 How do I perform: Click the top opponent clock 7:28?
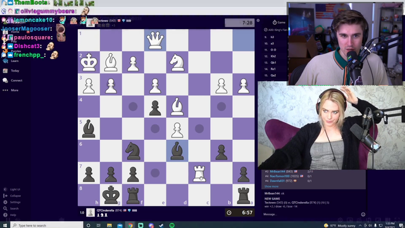tap(239, 23)
